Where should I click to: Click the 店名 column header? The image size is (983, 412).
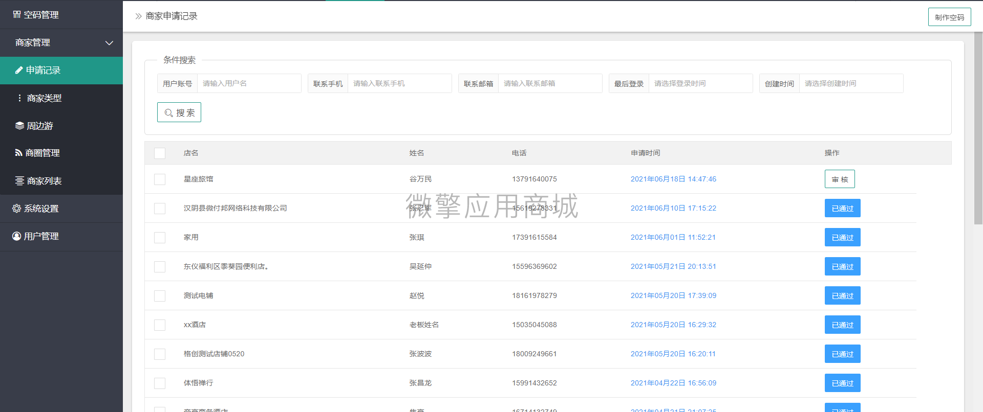191,153
